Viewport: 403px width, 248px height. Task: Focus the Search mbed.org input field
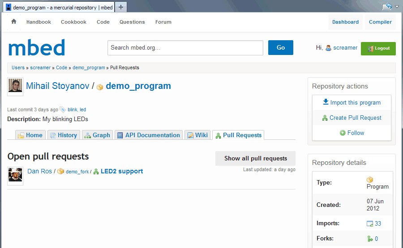tap(185, 48)
